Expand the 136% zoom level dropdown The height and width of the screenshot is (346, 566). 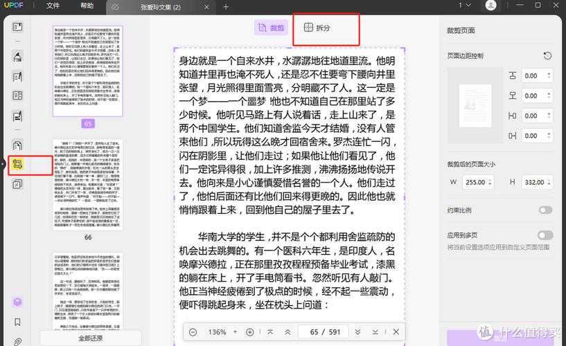pyautogui.click(x=235, y=332)
